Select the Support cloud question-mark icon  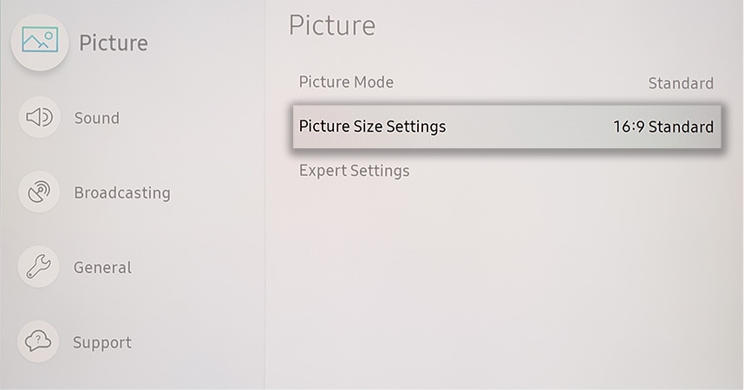pyautogui.click(x=38, y=341)
